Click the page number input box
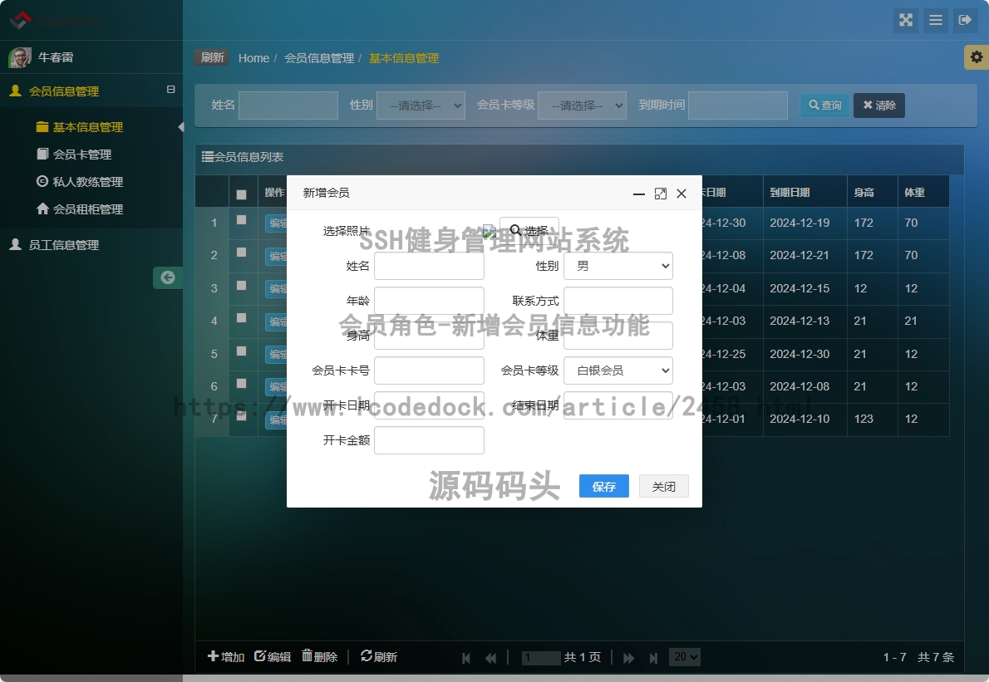Image resolution: width=989 pixels, height=682 pixels. point(541,657)
